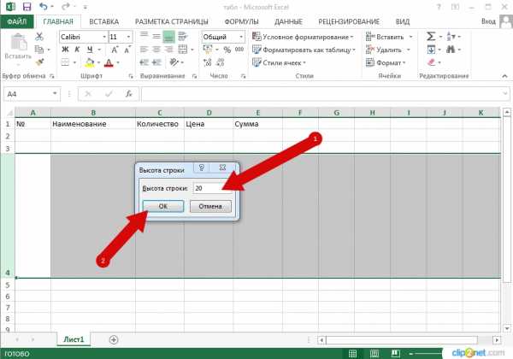Add a new sheet with plus icon
Viewport: 513px width, 359px height.
point(113,340)
